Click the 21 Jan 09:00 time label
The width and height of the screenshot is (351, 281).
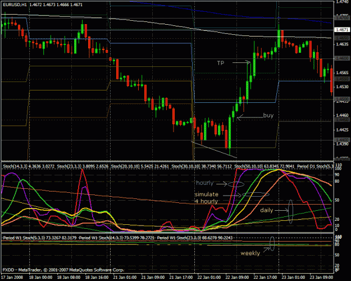click(153, 277)
